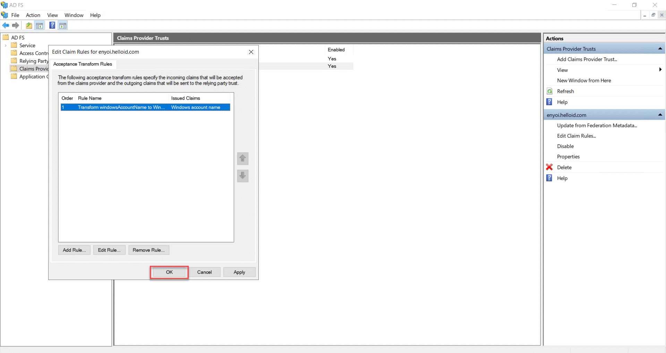Open the File menu
Image resolution: width=666 pixels, height=353 pixels.
[15, 15]
